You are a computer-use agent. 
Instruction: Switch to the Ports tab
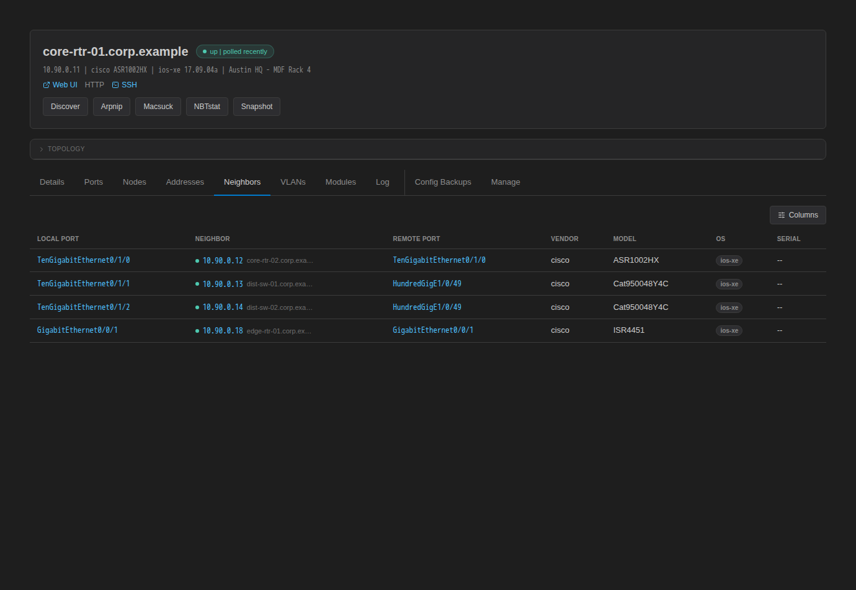(x=94, y=182)
